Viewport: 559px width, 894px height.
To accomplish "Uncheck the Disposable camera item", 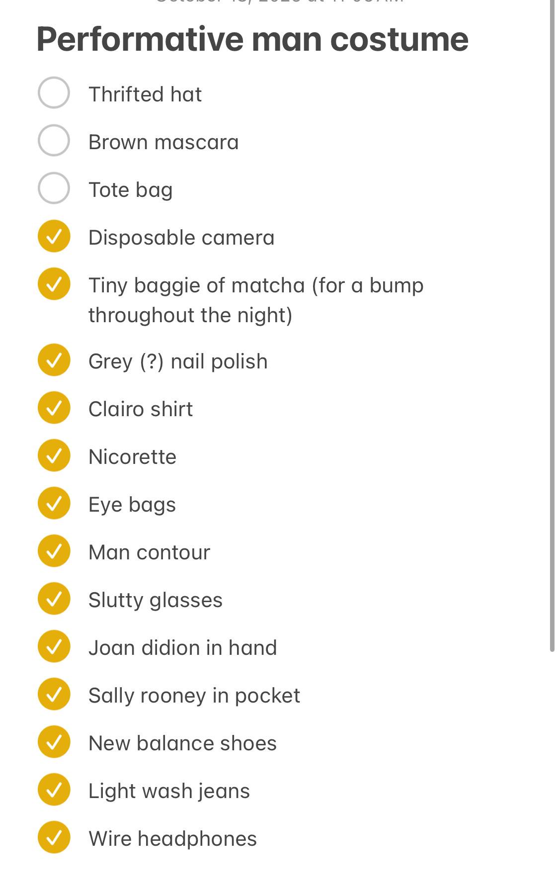I will [54, 236].
